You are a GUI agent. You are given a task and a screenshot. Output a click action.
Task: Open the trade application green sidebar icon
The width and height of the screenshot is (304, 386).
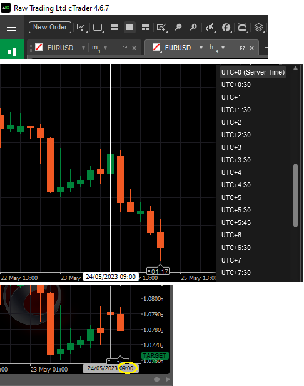(12, 51)
